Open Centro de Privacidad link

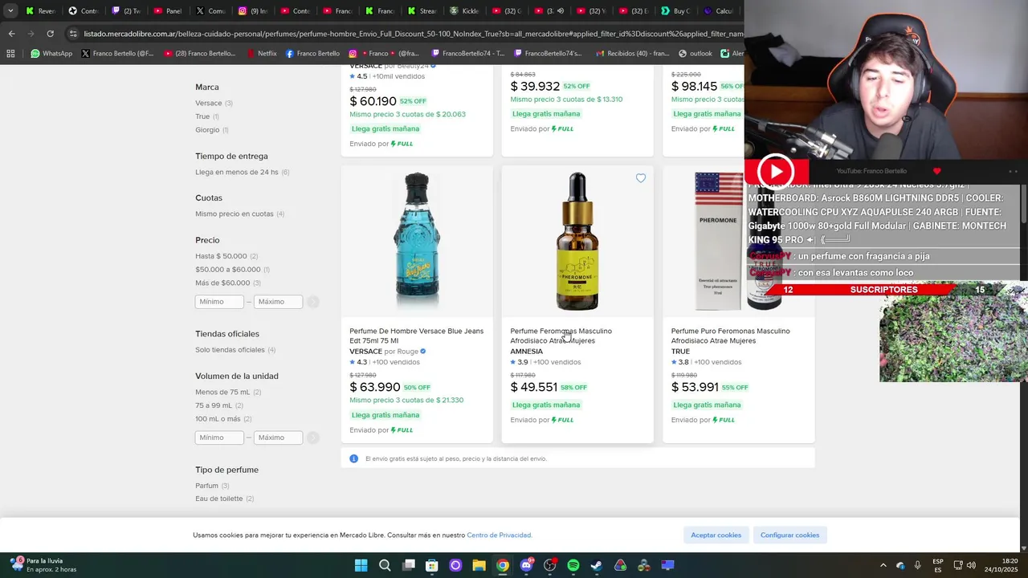[x=500, y=535]
